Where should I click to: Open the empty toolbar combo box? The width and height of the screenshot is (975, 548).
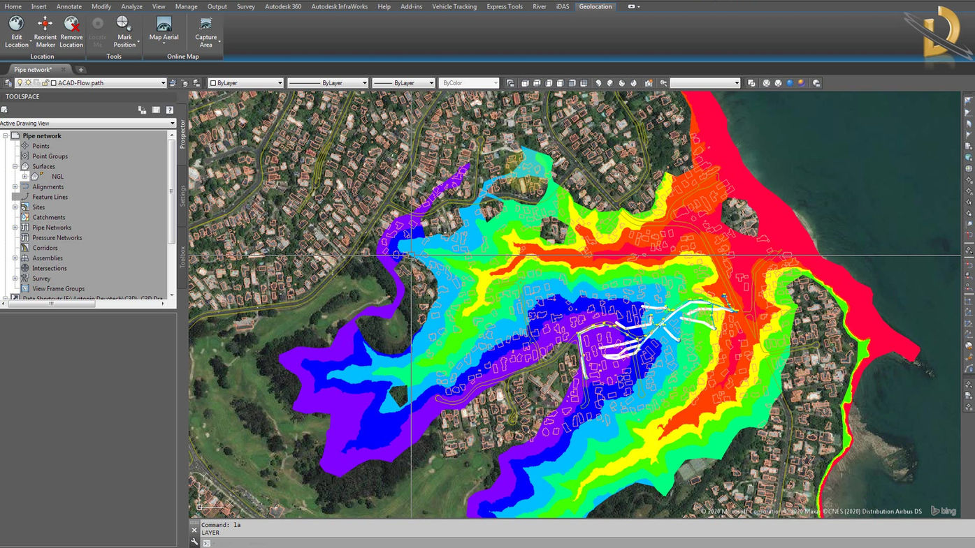tap(705, 83)
